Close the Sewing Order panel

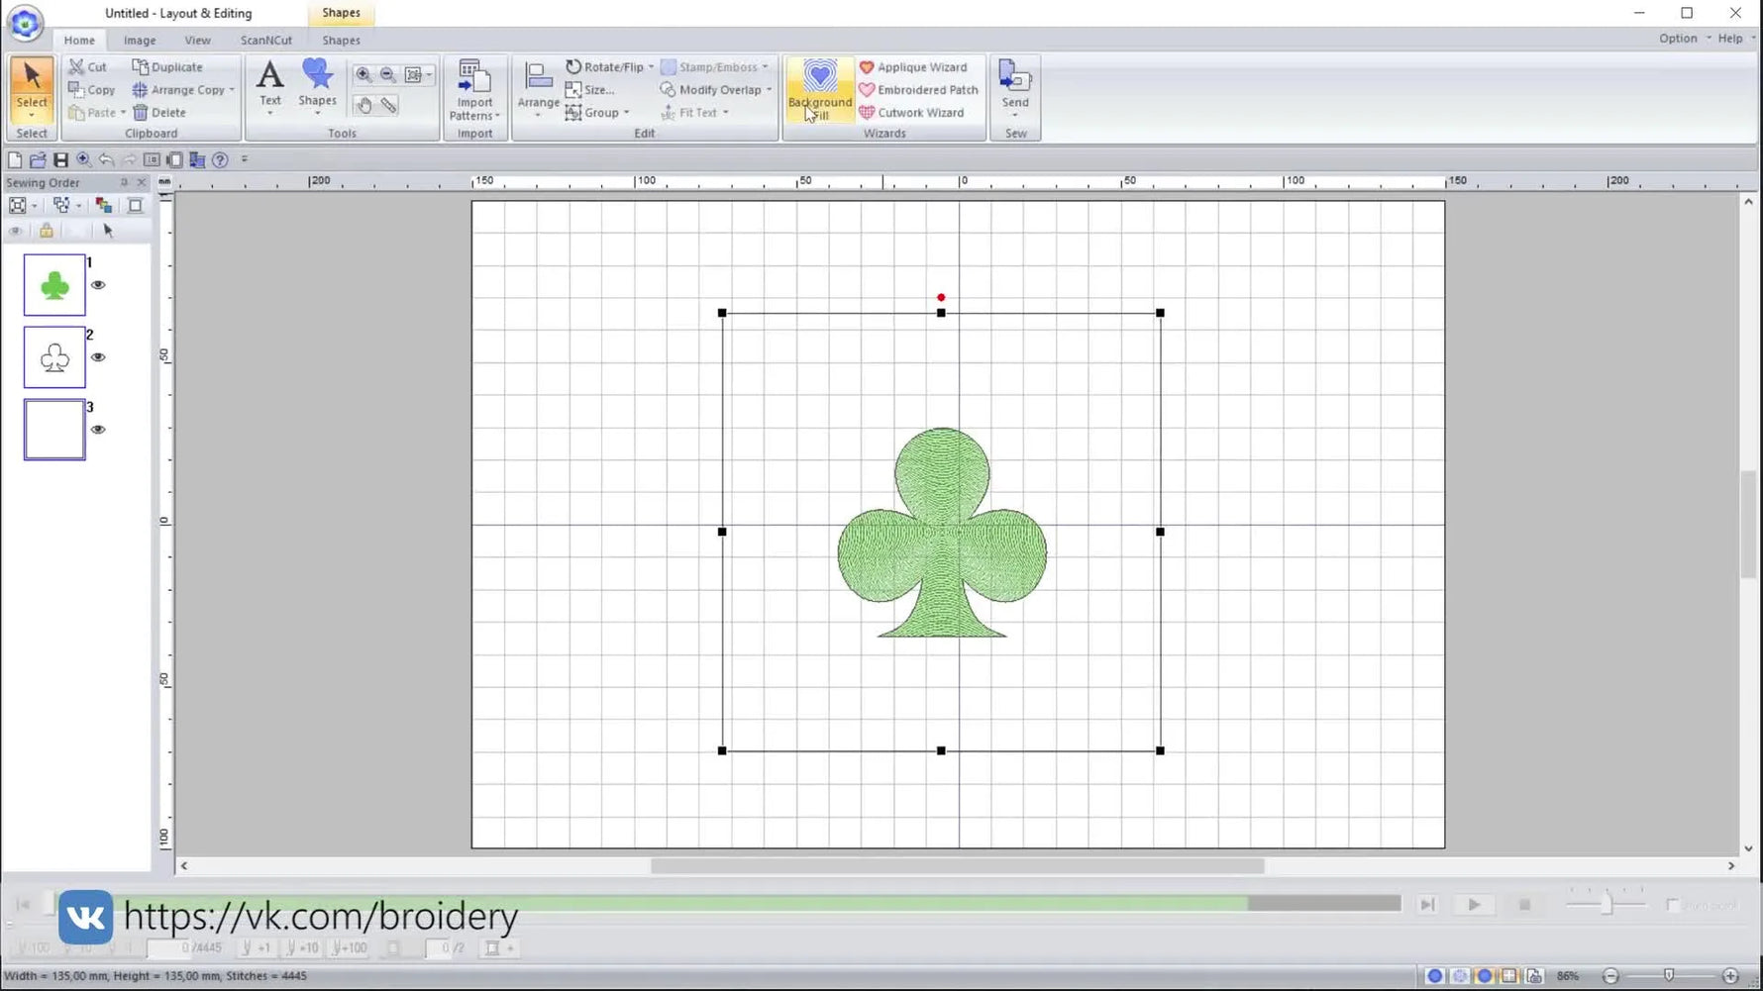[x=141, y=182]
